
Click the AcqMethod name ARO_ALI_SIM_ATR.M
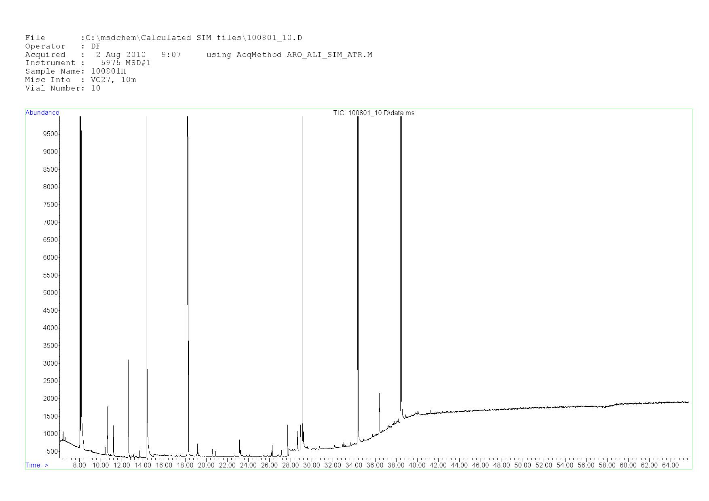click(329, 55)
